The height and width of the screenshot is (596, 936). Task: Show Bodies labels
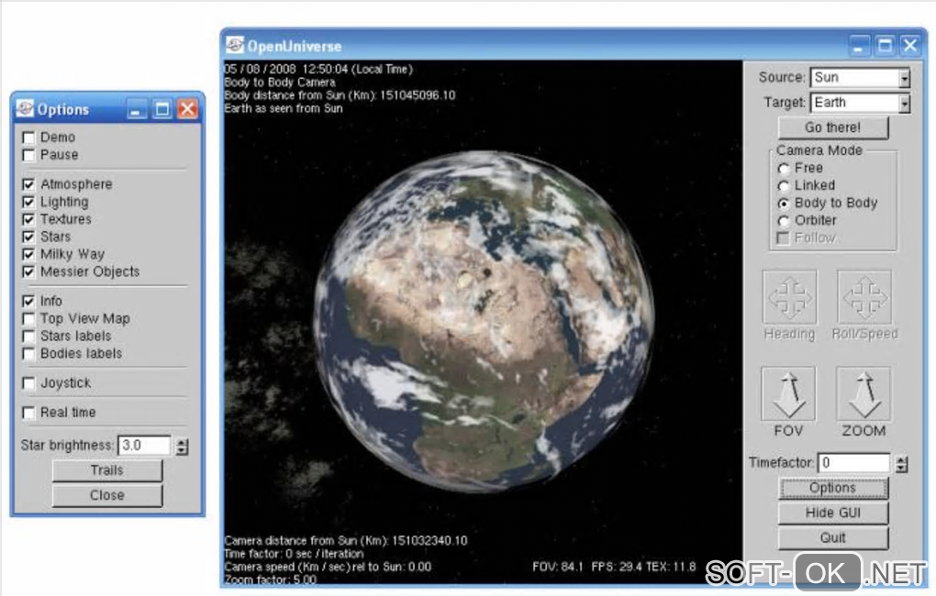click(x=28, y=354)
